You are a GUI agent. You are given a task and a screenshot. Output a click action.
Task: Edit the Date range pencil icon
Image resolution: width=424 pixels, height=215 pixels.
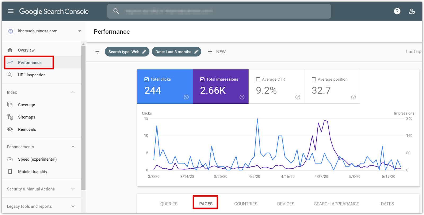pos(196,52)
